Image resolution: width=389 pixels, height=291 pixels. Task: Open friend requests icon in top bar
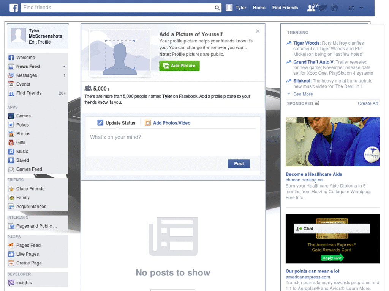pyautogui.click(x=311, y=8)
